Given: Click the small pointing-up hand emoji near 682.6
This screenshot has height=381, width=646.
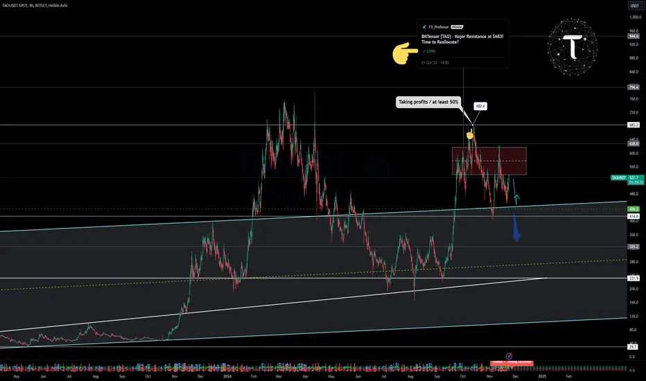Looking at the screenshot, I should click(x=470, y=134).
